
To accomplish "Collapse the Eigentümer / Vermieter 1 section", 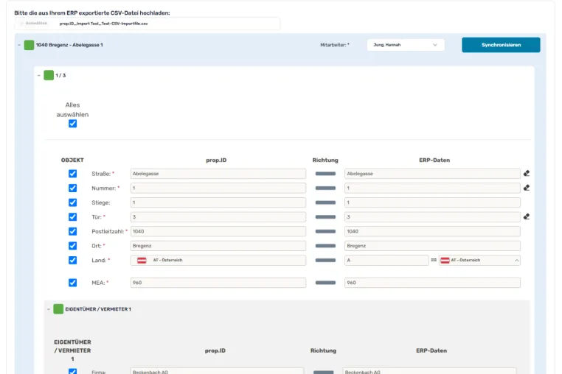I will pyautogui.click(x=49, y=309).
